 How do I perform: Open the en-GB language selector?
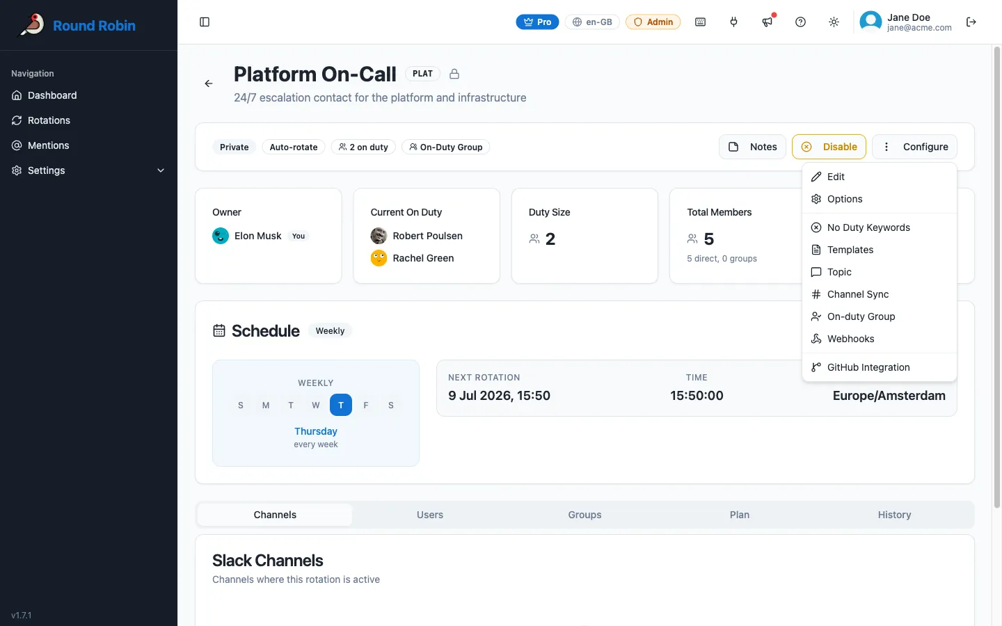[592, 22]
